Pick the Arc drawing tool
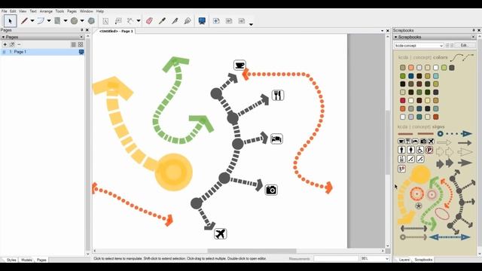The height and width of the screenshot is (271, 482). tap(41, 21)
